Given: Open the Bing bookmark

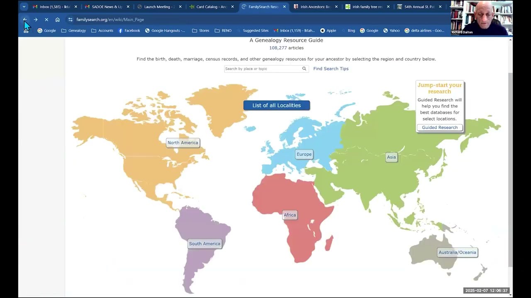Looking at the screenshot, I should 348,31.
